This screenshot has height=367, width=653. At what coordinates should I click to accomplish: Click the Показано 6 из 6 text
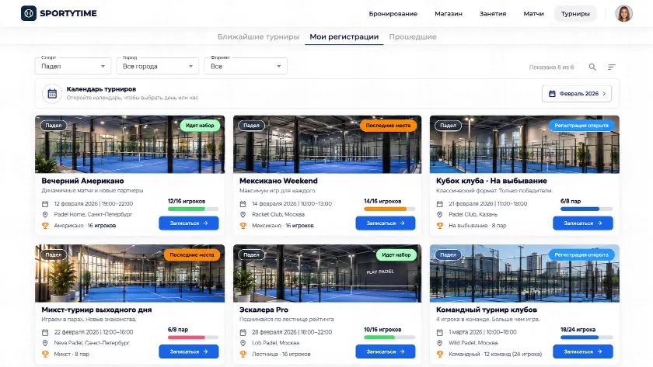pos(551,67)
